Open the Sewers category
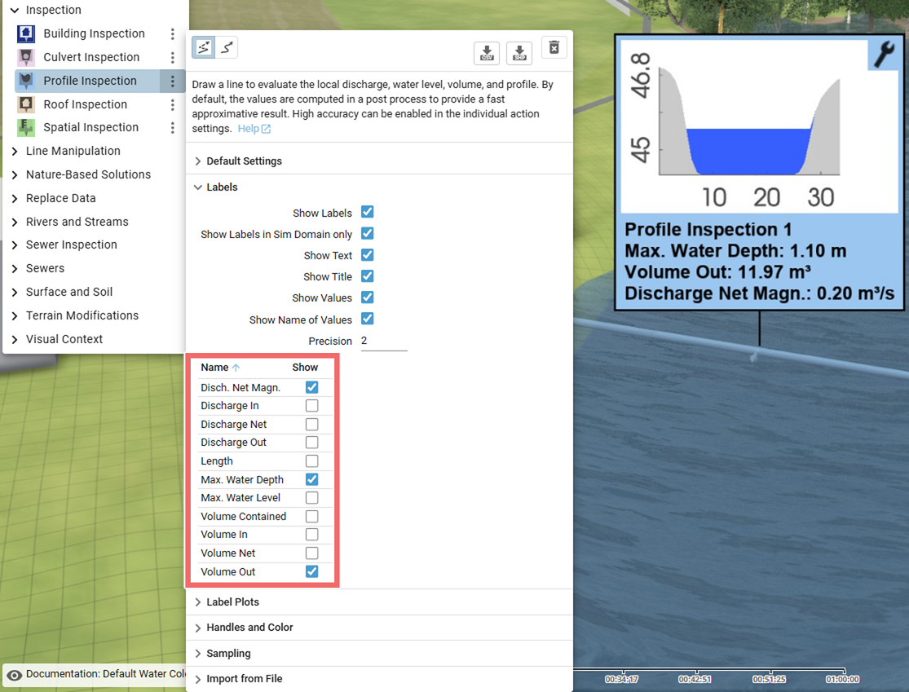Screen dimensions: 909x692 point(45,268)
